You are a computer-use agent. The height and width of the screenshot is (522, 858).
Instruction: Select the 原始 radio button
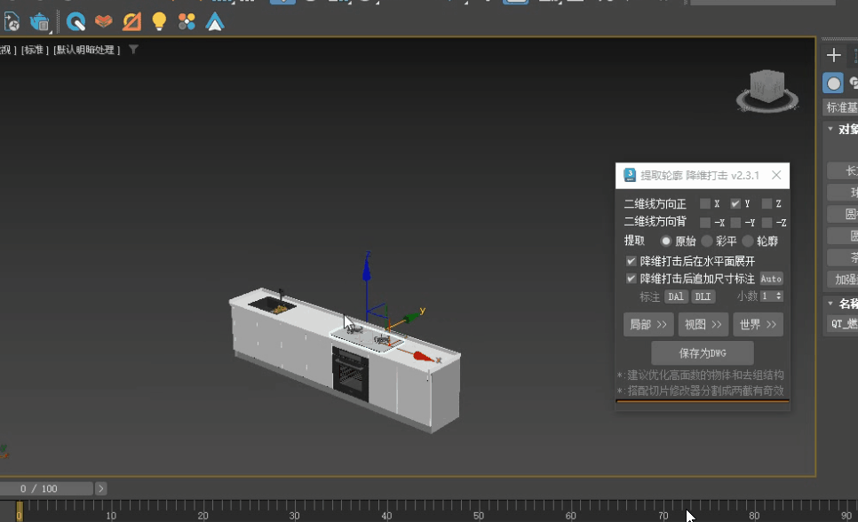(665, 241)
